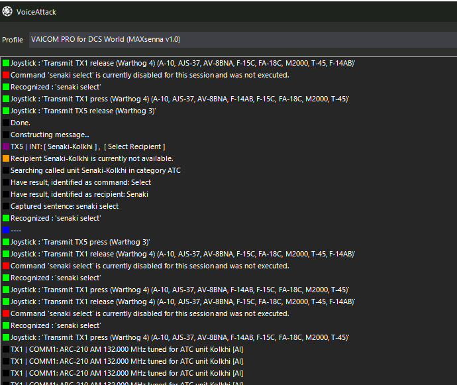Click the Profile label

point(13,40)
